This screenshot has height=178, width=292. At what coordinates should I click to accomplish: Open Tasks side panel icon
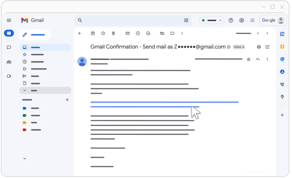pos(282,59)
